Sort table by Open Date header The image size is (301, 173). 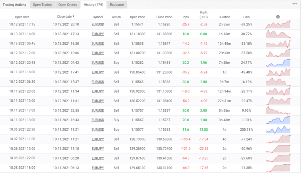click(22, 17)
